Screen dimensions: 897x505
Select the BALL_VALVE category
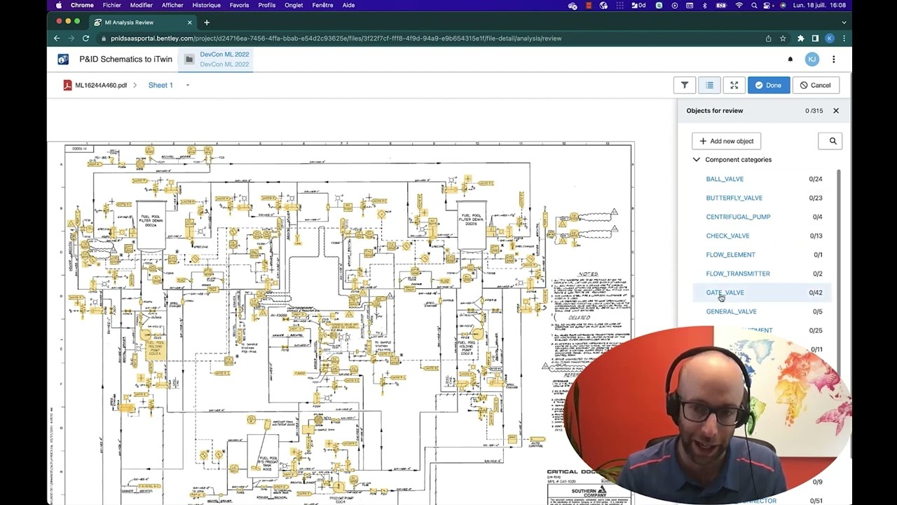(x=725, y=179)
